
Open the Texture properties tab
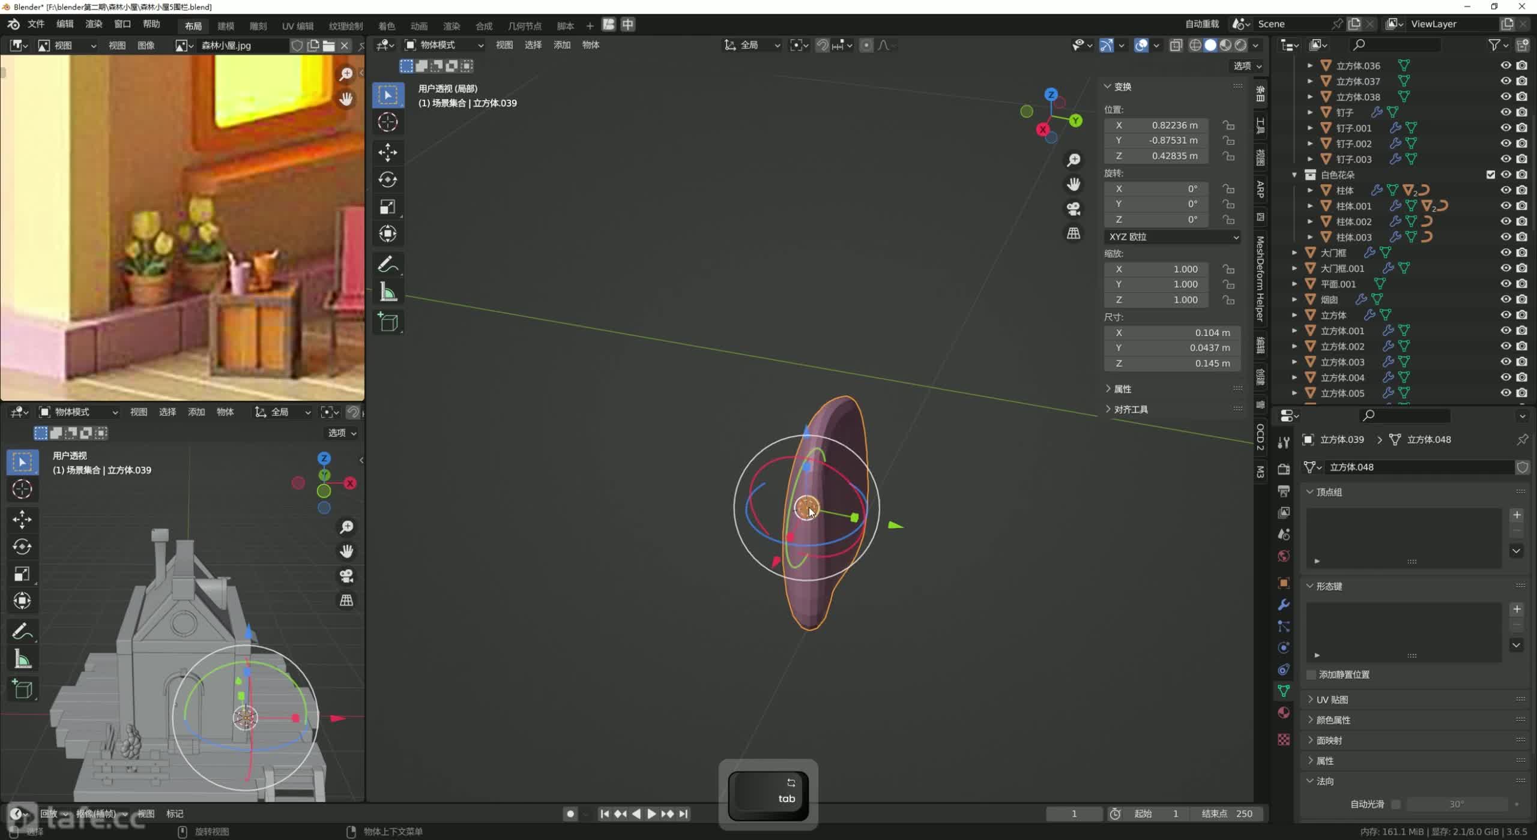[x=1284, y=739]
